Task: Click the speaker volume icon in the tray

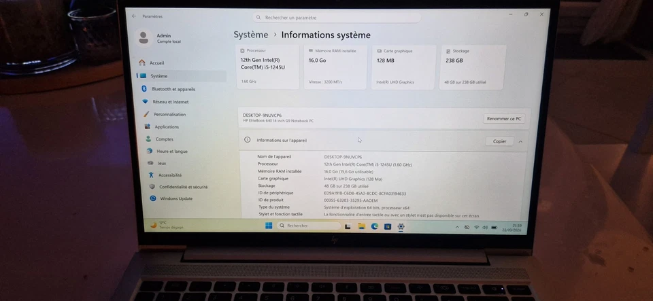Action: point(485,228)
